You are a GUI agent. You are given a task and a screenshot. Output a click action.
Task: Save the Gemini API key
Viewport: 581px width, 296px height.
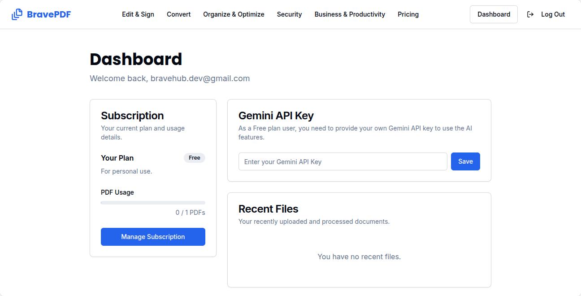click(x=465, y=161)
